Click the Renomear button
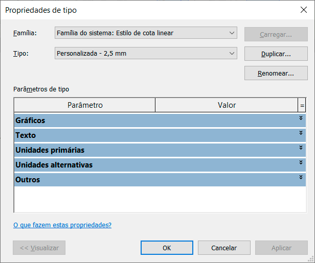Image resolution: width=315 pixels, height=263 pixels. [x=276, y=74]
